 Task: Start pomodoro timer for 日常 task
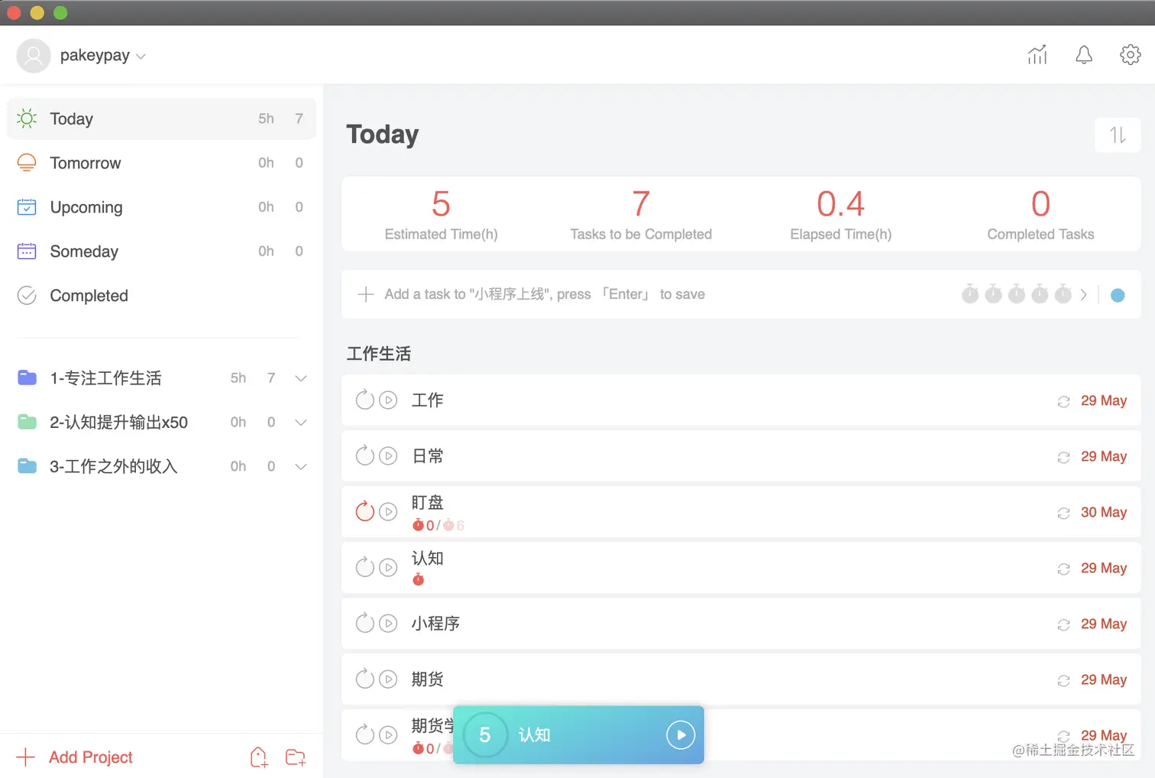[389, 455]
